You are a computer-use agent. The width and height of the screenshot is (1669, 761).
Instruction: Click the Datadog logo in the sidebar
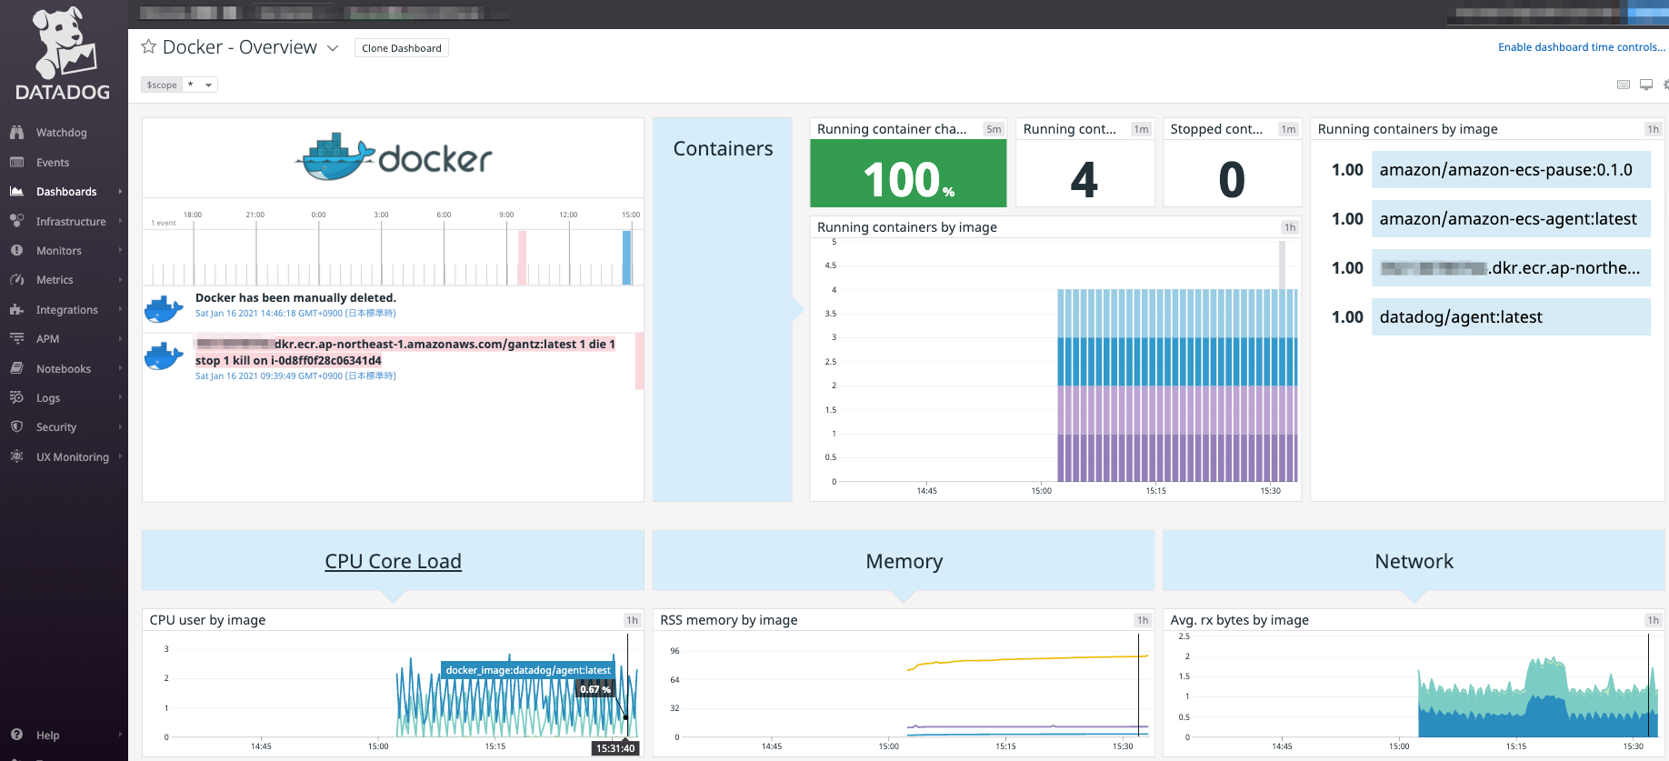click(x=63, y=54)
